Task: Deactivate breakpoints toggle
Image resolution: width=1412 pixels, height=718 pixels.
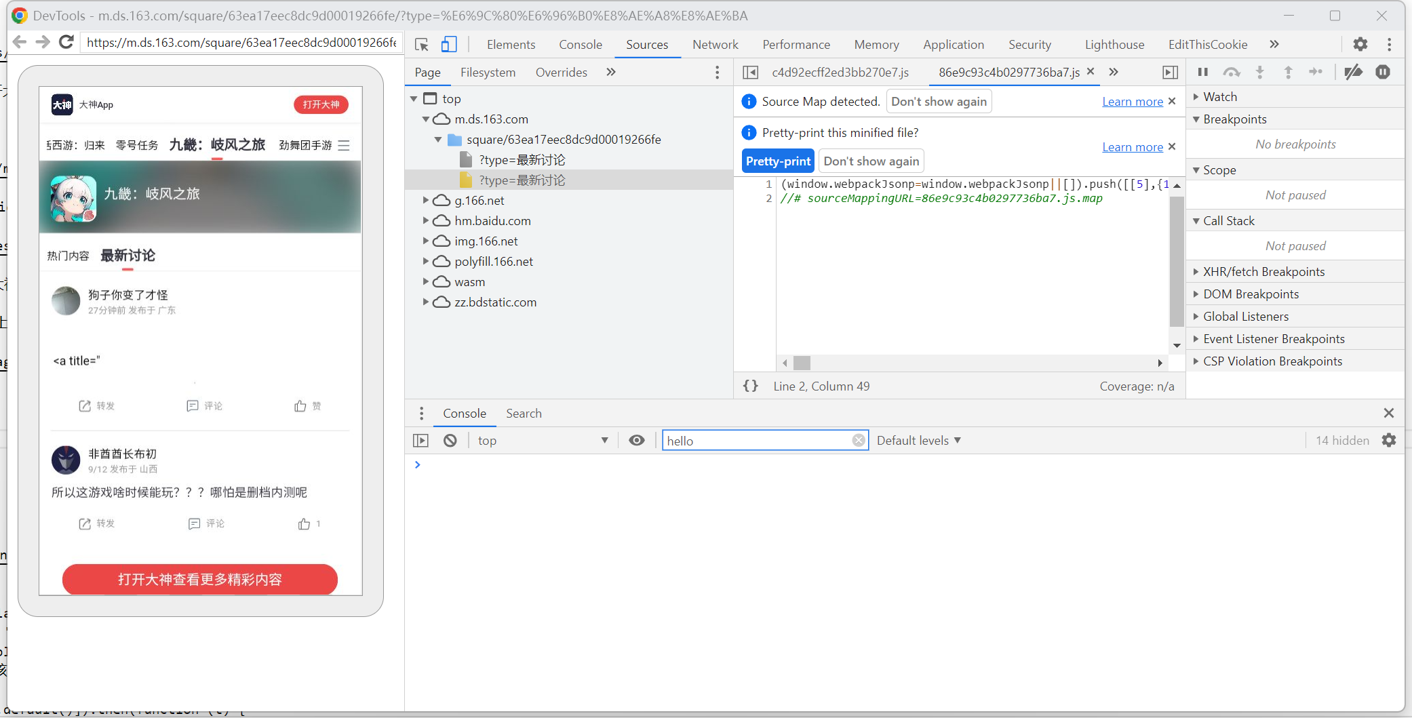Action: [x=1354, y=72]
